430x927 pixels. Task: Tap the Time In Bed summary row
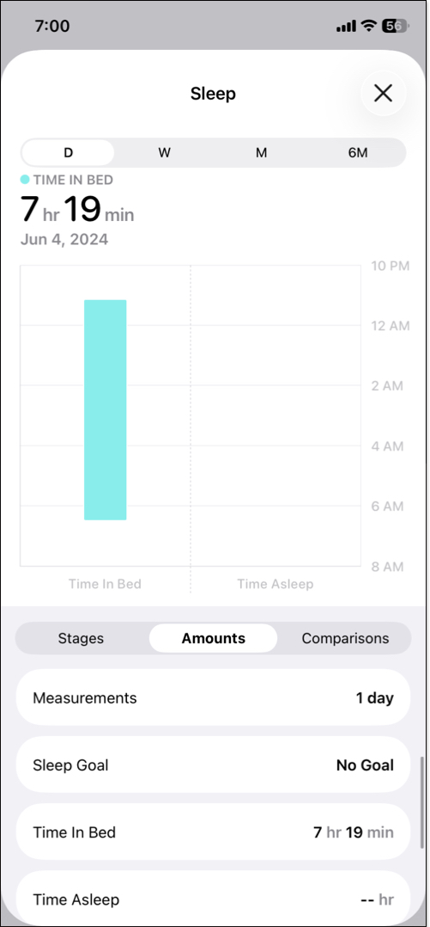click(x=213, y=832)
